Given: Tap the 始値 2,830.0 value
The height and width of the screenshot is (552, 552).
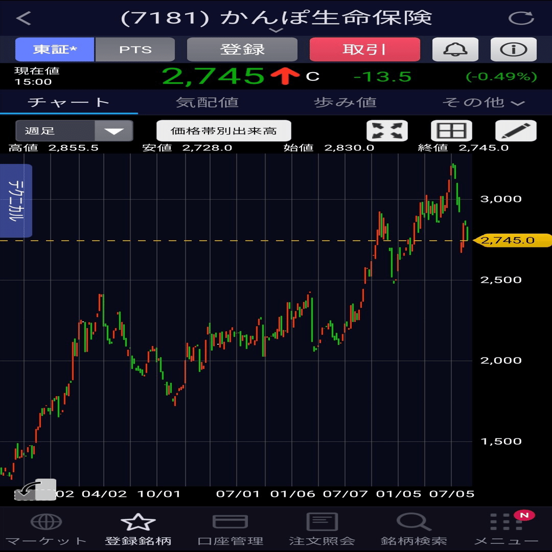Looking at the screenshot, I should coord(329,148).
